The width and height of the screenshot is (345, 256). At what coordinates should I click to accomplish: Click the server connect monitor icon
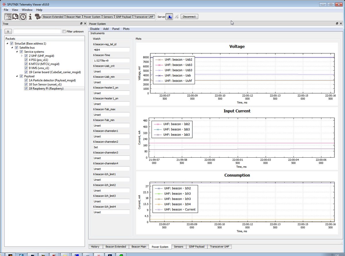click(x=169, y=17)
